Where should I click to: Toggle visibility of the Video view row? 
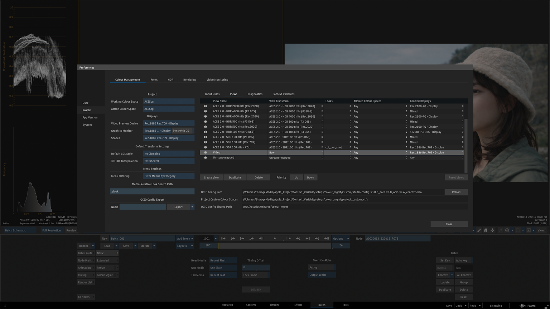pyautogui.click(x=206, y=152)
